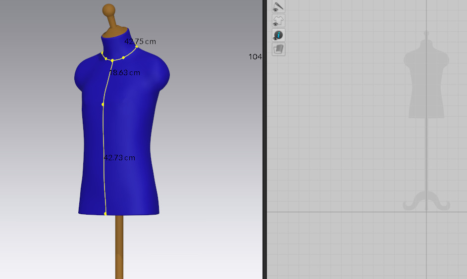
Task: Click yellow point where center line meets neckline
Action: (112, 60)
